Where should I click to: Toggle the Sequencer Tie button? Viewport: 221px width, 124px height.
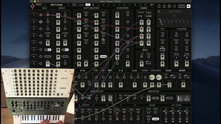point(155,98)
